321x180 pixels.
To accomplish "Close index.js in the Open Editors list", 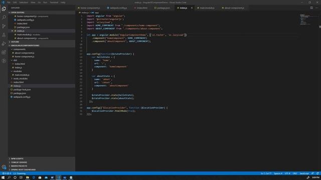I will [x=12, y=31].
